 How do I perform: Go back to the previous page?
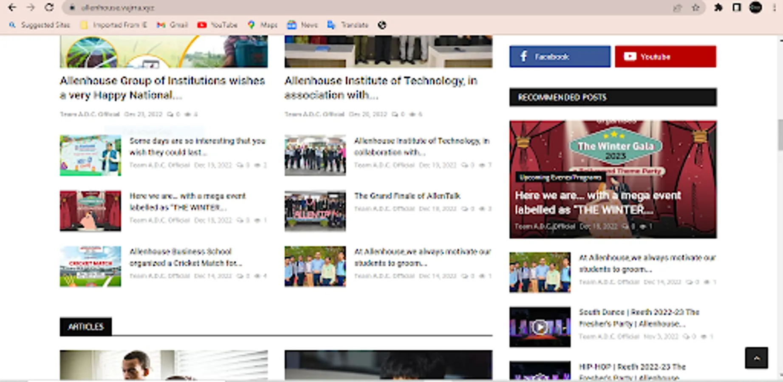12,8
